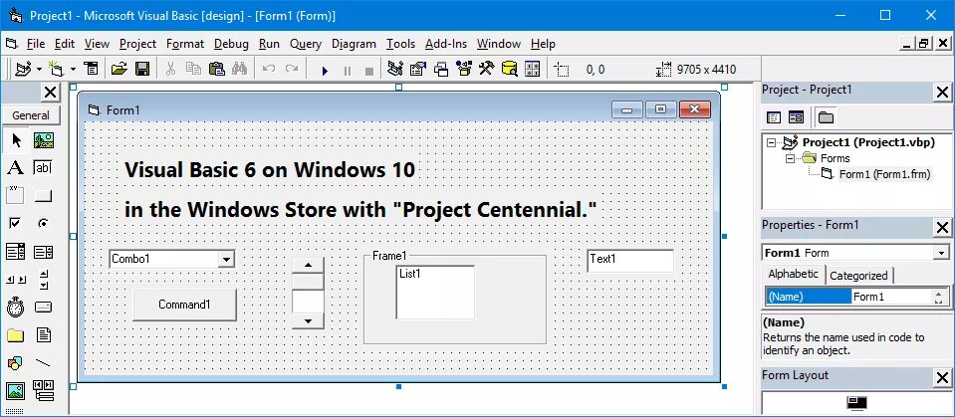
Task: Open the Form1 object dropdown in Properties
Action: pos(942,253)
